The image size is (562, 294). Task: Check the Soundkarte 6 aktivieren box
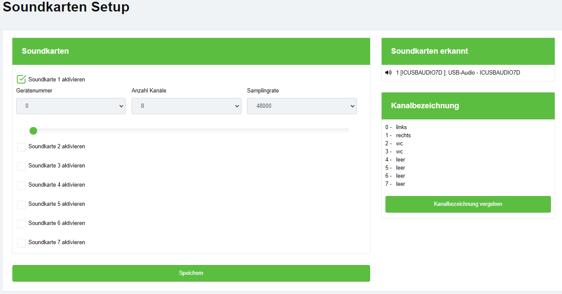point(21,224)
